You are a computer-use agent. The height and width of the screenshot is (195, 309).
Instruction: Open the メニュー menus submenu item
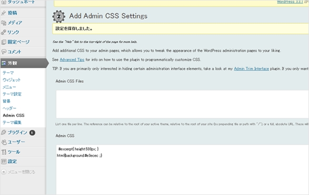tap(9, 87)
